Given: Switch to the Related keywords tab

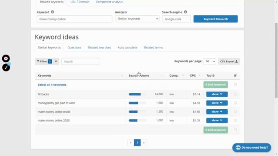Looking at the screenshot, I should pyautogui.click(x=52, y=2).
